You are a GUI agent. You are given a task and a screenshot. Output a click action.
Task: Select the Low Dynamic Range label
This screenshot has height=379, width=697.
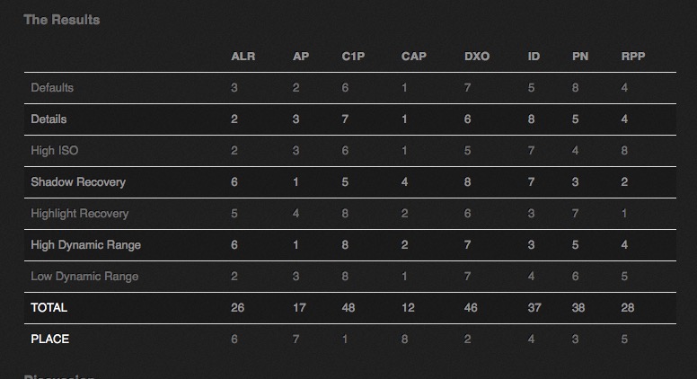pyautogui.click(x=84, y=277)
